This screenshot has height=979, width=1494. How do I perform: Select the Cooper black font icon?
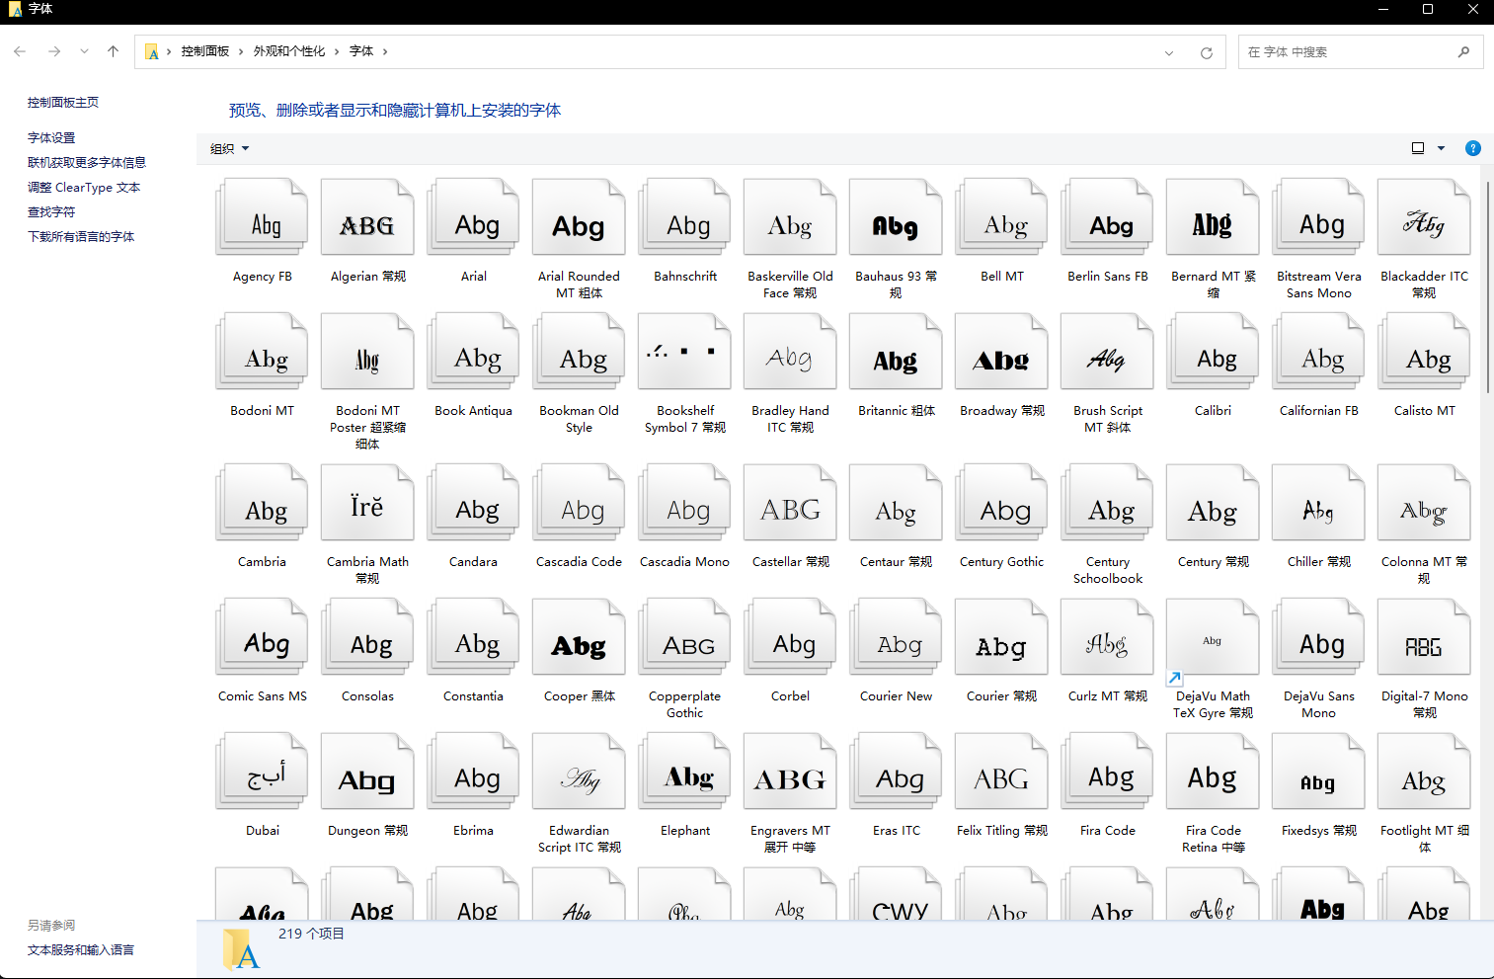(579, 637)
